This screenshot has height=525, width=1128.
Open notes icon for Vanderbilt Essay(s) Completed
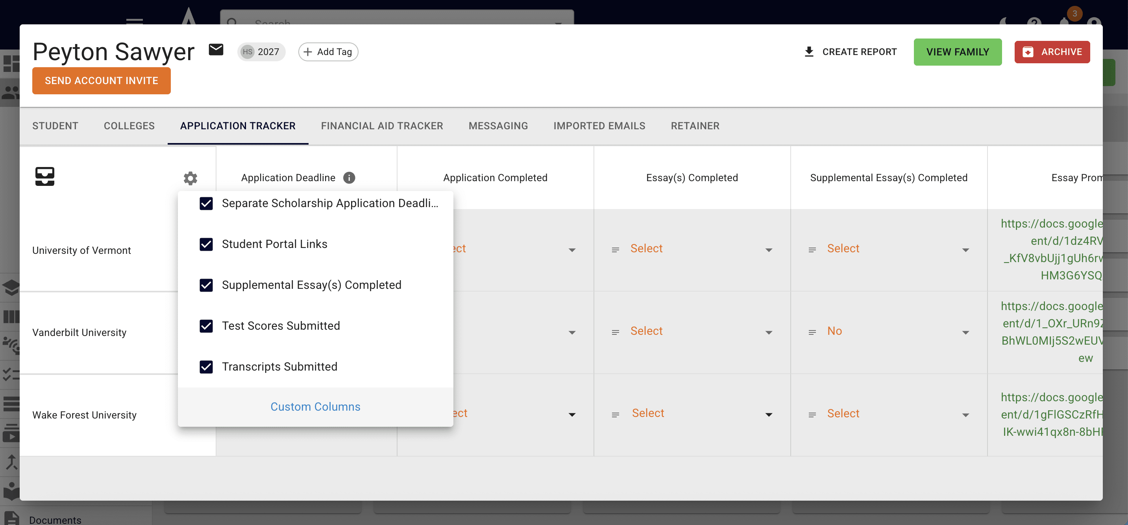coord(615,332)
